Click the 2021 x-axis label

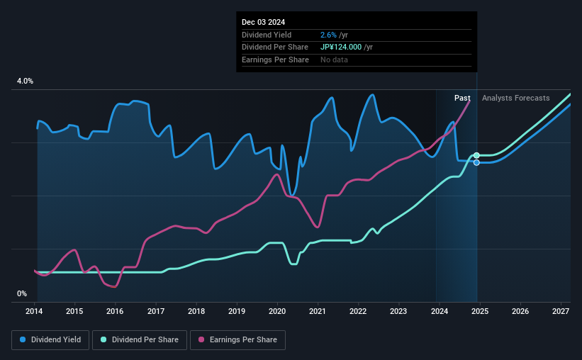pos(318,311)
